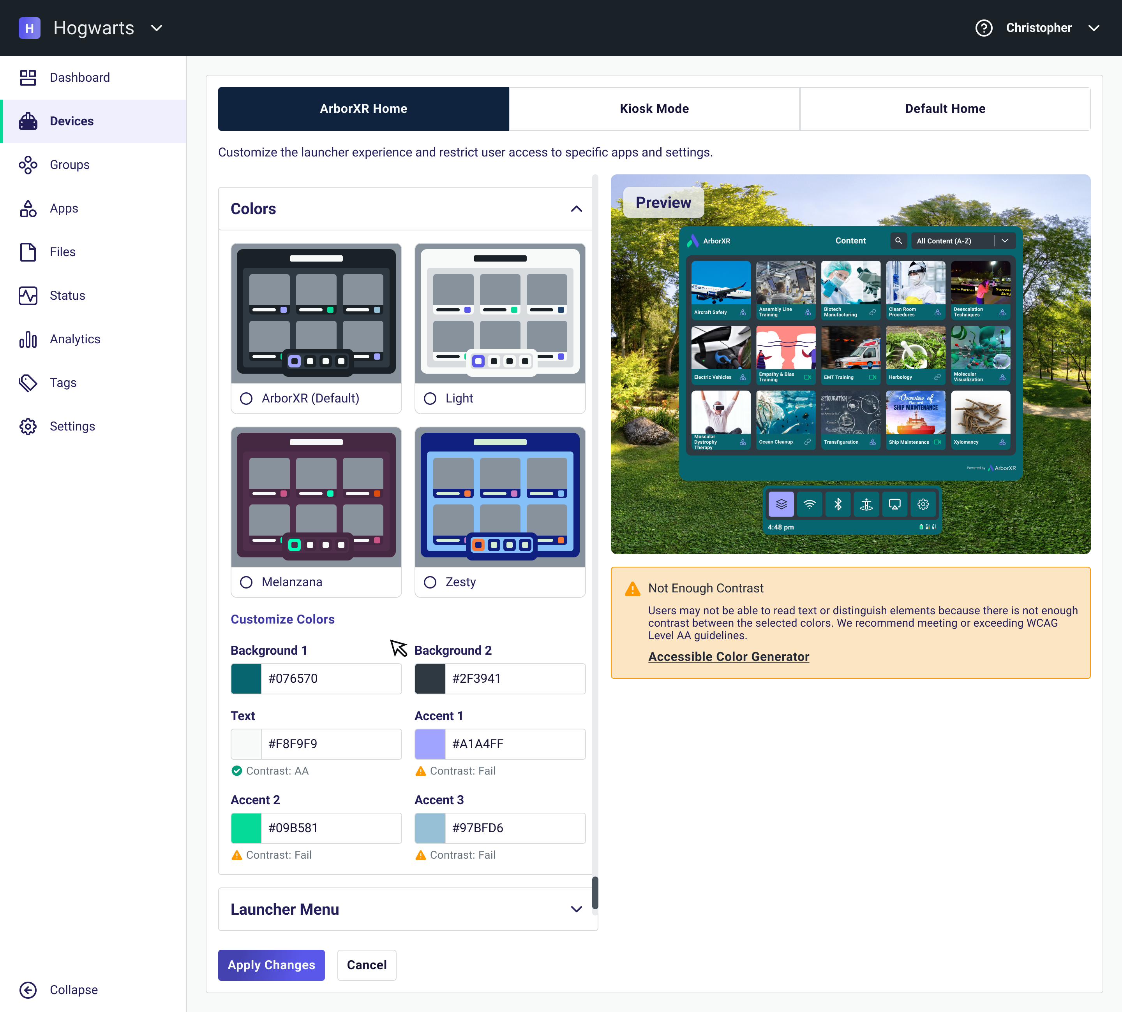Select the layers icon in preview dock

click(x=781, y=504)
